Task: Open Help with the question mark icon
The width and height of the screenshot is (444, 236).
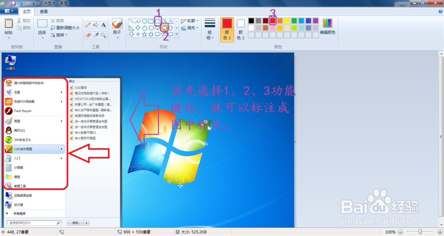Action: (440, 12)
